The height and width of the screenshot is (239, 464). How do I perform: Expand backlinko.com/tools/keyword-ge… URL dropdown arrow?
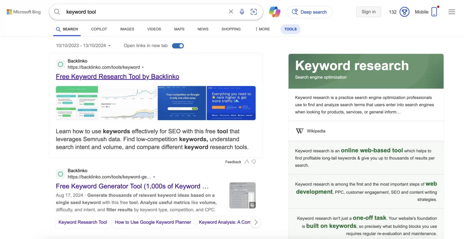click(154, 177)
